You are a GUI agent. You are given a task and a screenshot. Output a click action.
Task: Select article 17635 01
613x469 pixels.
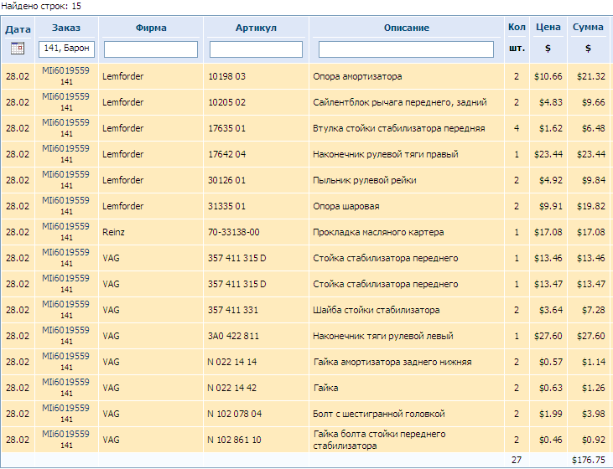(x=226, y=128)
